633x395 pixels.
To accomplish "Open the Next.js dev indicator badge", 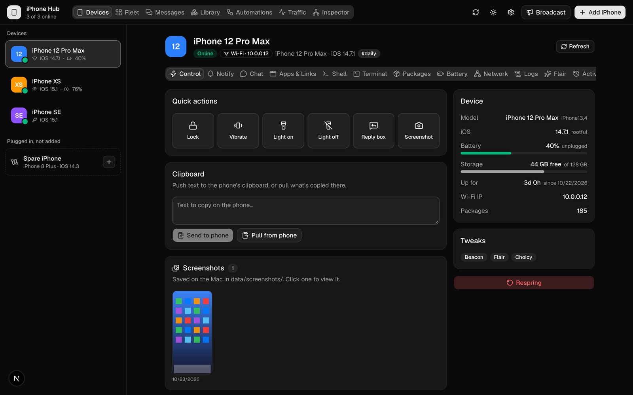I will 17,378.
